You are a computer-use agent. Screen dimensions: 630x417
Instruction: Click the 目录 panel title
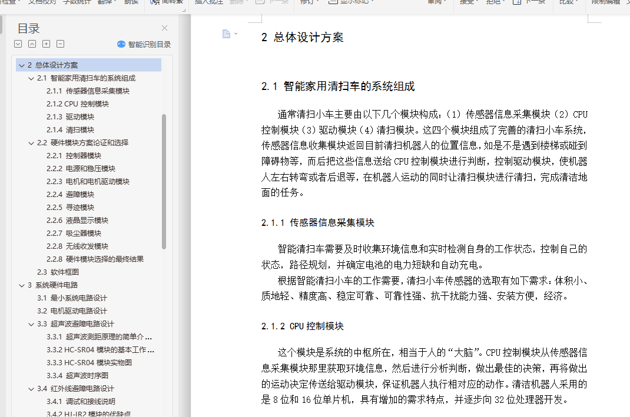(x=28, y=28)
